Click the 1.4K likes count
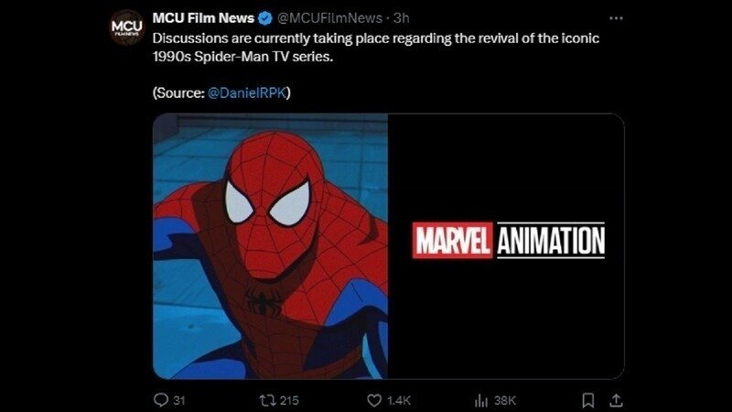 (x=398, y=400)
